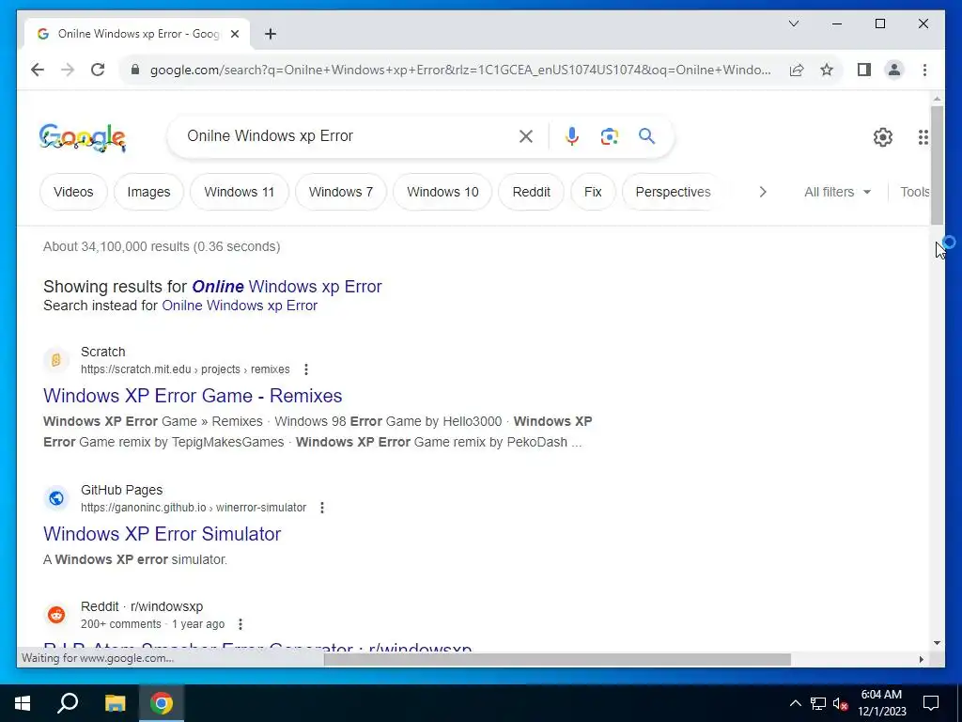Click the Reddit favicon
Viewport: 962px width, 722px height.
coord(55,615)
